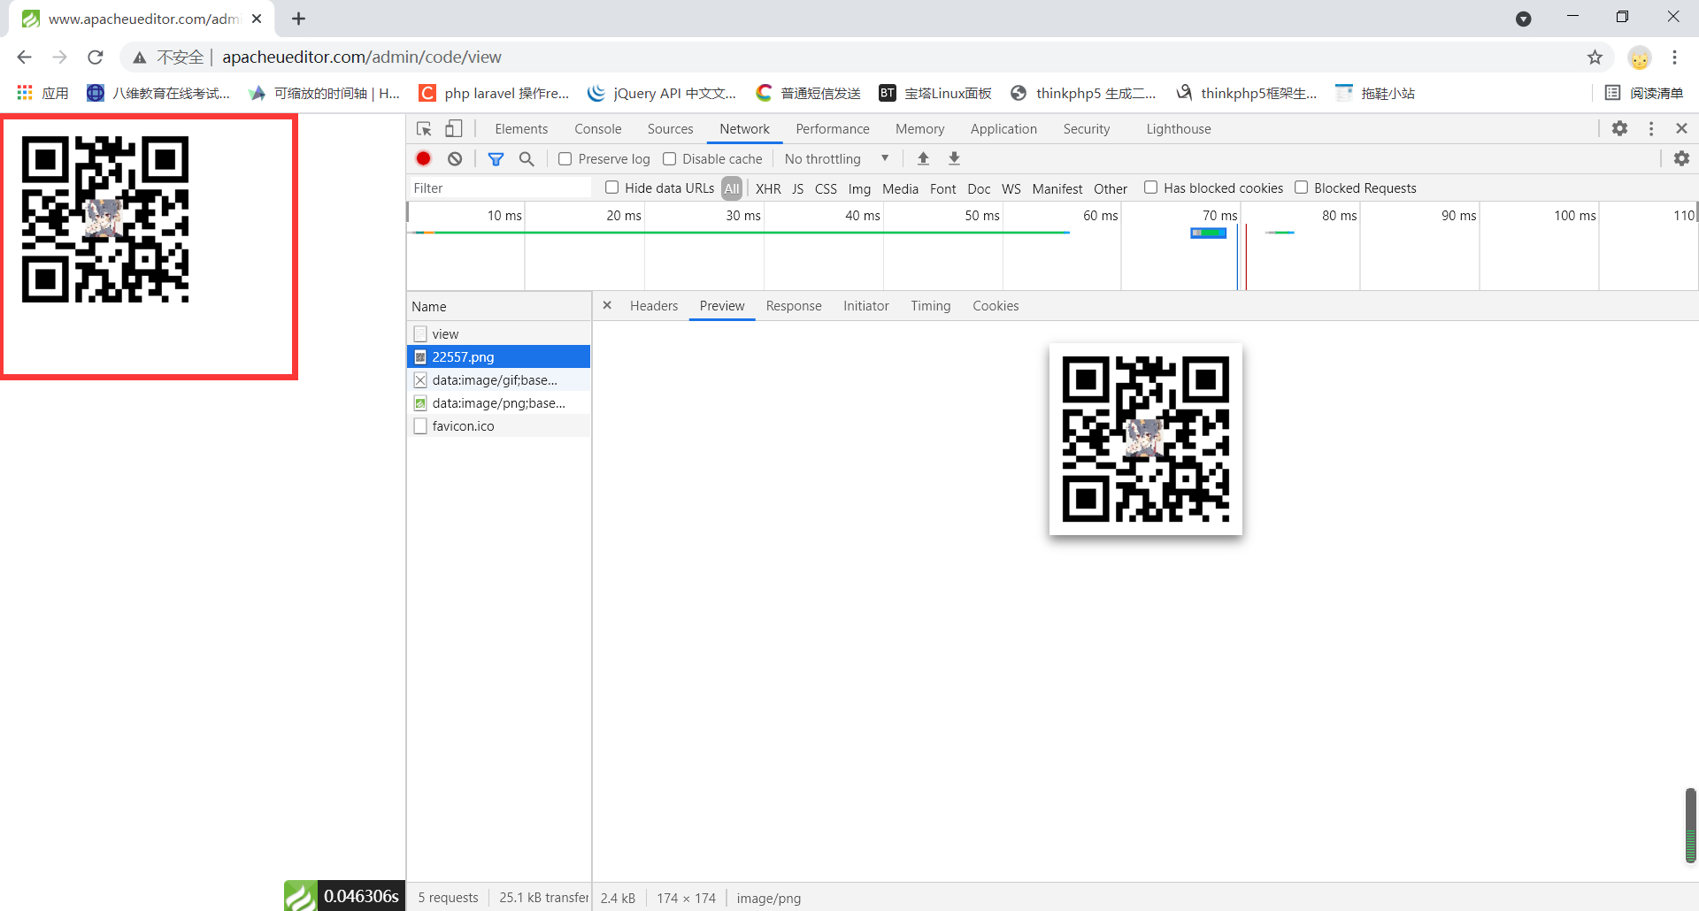Select the view request row

499,333
